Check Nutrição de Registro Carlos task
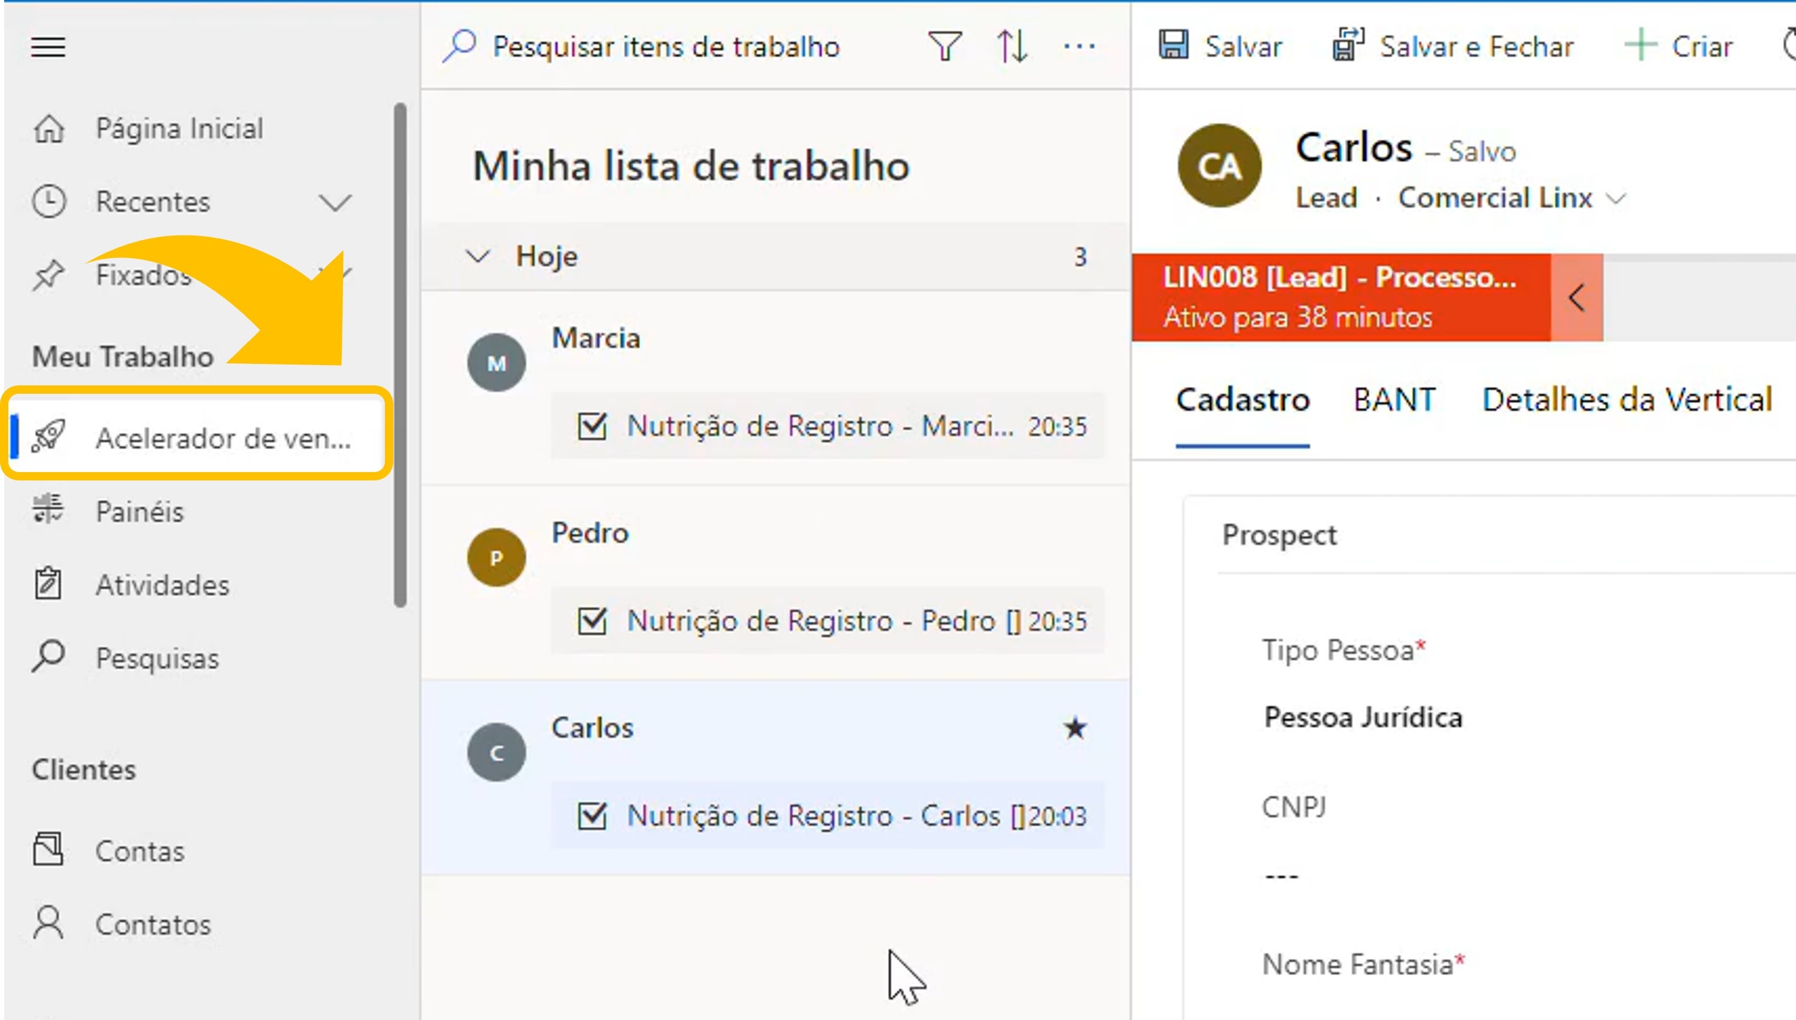 click(x=593, y=816)
